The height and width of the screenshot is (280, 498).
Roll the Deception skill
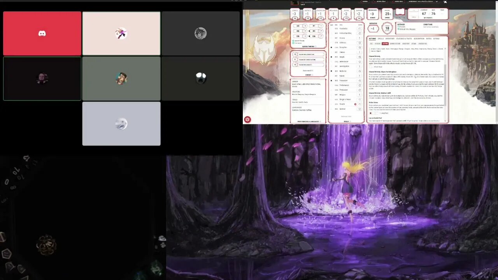[x=347, y=47]
